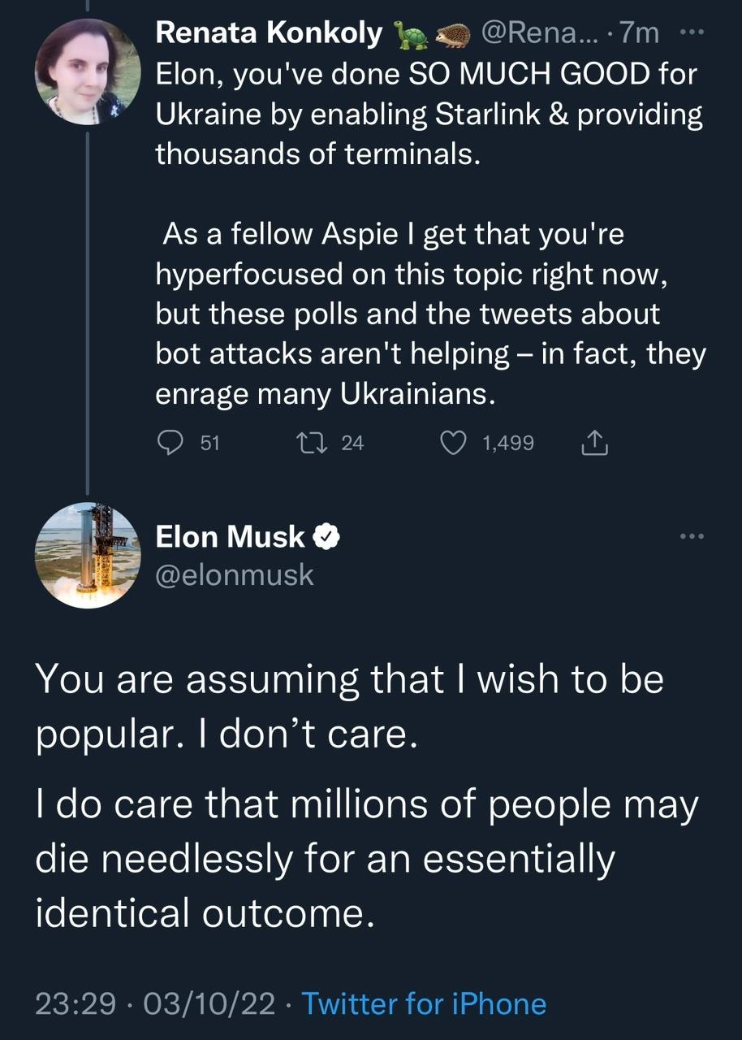Open more options on Elon Musk's tweet
Viewport: 742px width, 1040px height.
click(x=691, y=537)
